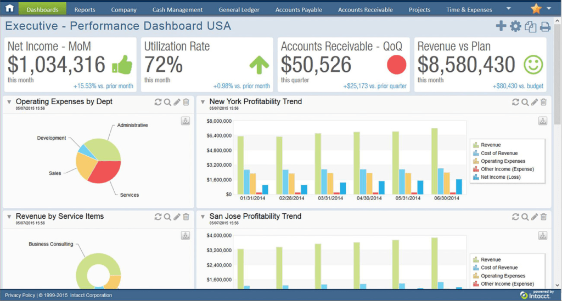Open the Accounts Receivable - QoQ tile

344,65
